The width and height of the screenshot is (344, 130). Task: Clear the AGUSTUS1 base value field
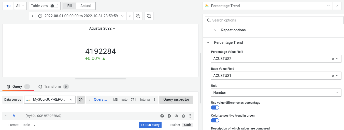pyautogui.click(x=333, y=76)
